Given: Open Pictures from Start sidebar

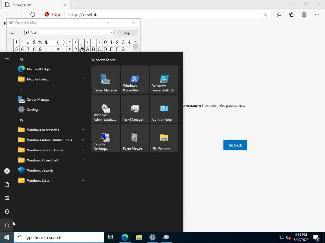Looking at the screenshot, I should pos(7,198).
